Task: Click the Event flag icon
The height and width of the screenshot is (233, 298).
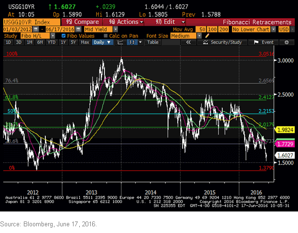Action: 256,42
